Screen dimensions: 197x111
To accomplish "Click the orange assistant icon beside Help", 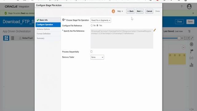I will [x=113, y=11].
